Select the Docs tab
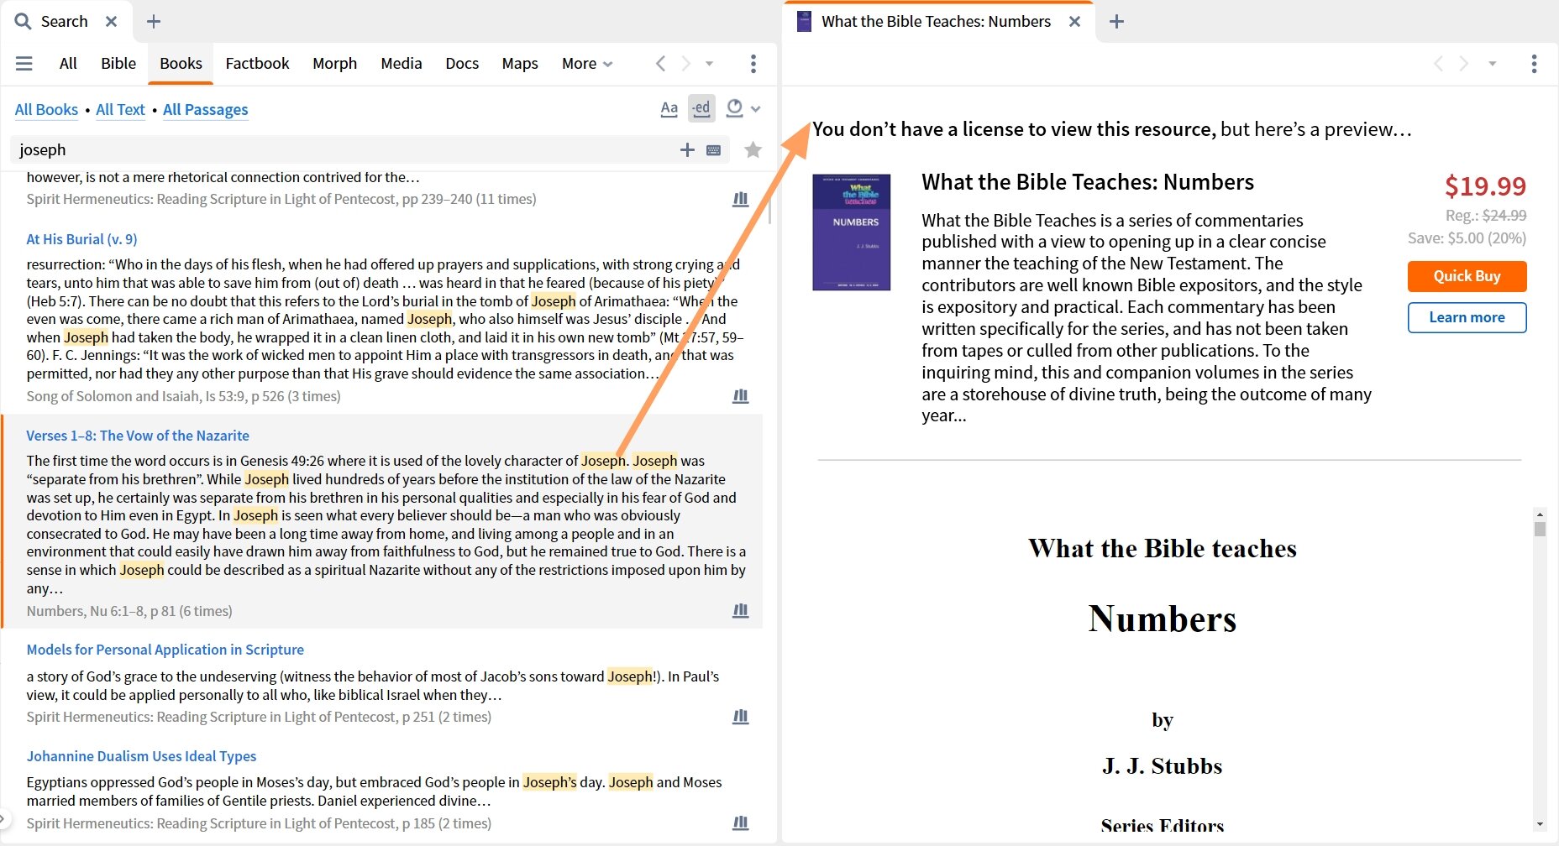 (462, 64)
